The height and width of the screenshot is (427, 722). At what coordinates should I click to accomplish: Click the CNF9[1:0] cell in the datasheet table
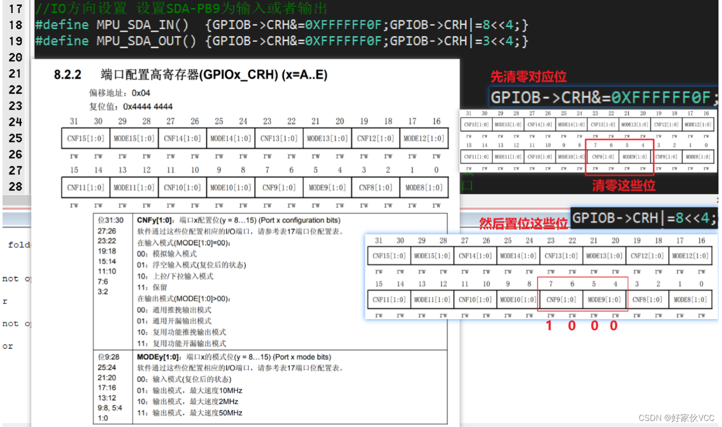[279, 187]
